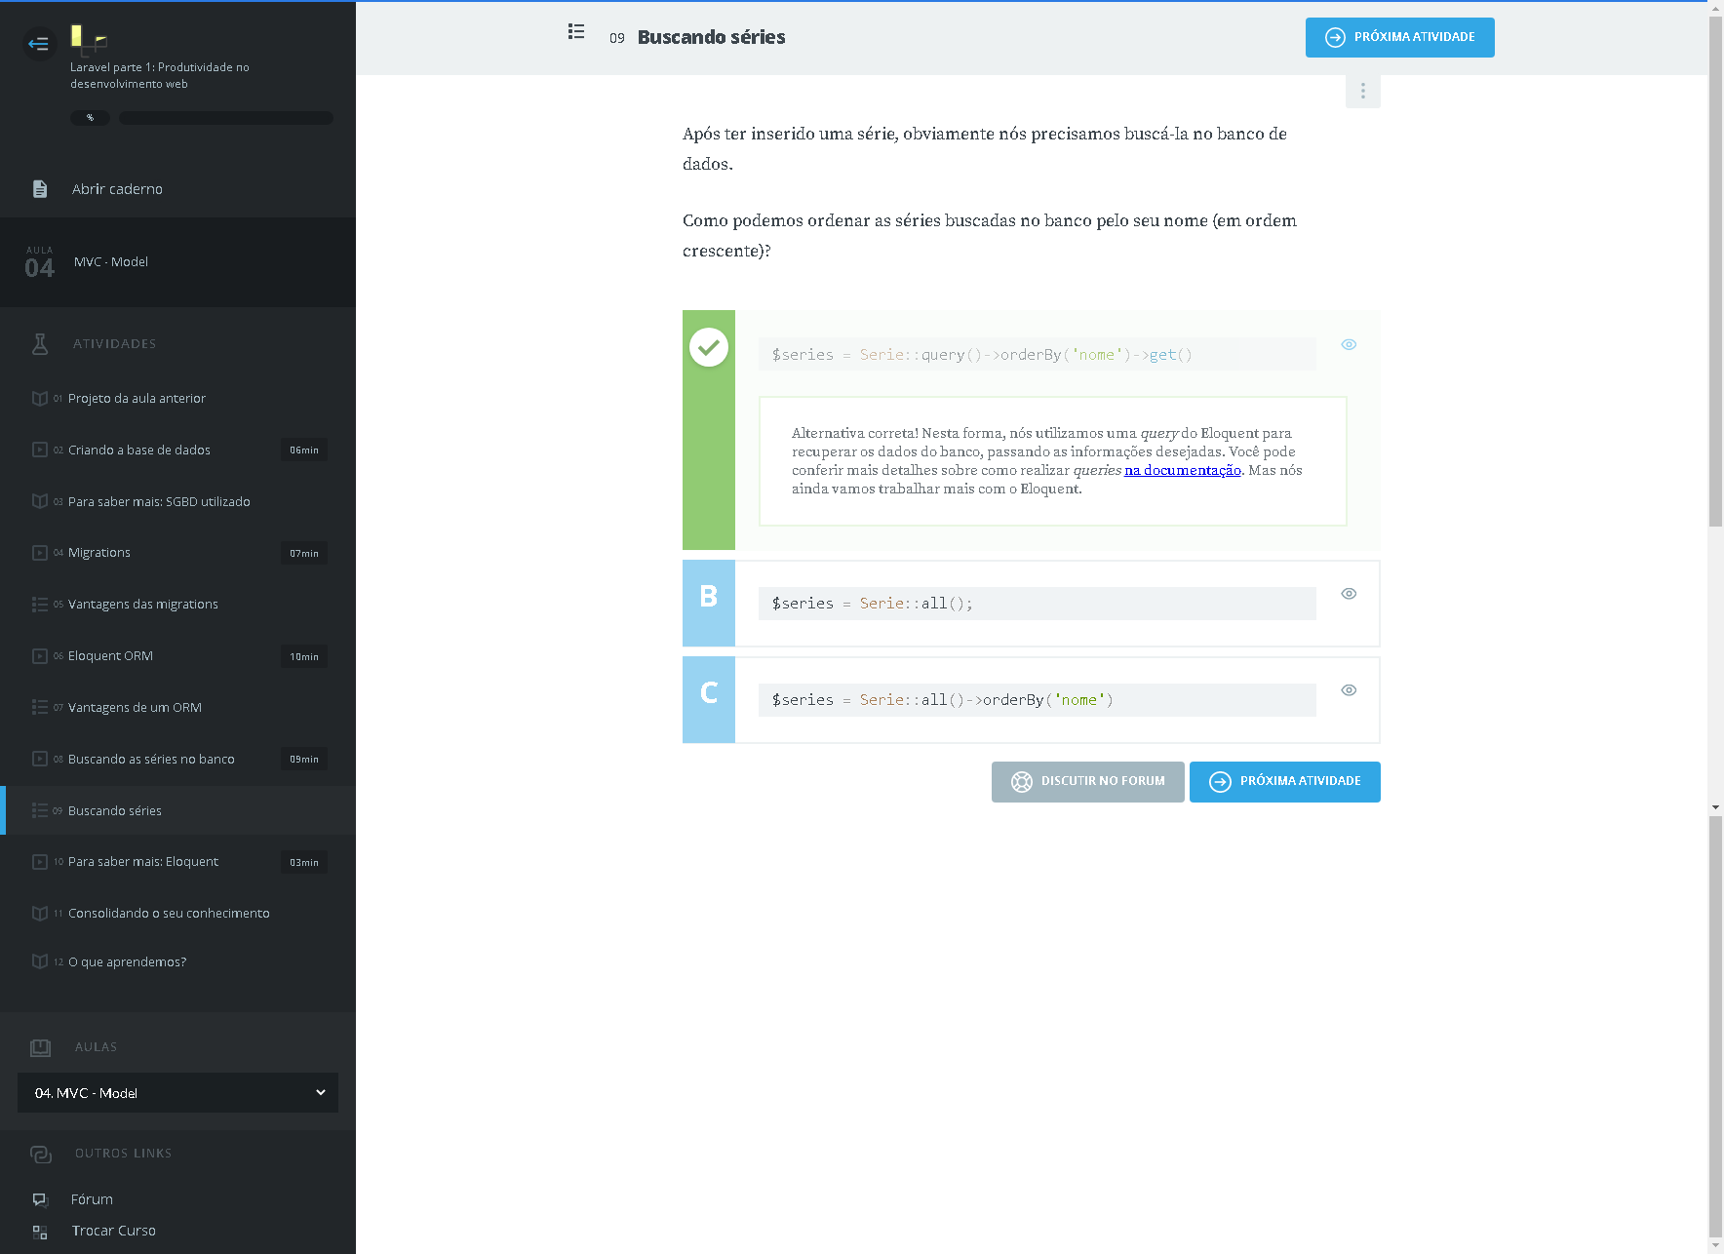This screenshot has width=1724, height=1254.
Task: Toggle eye icon for alternative B
Action: [x=1349, y=594]
